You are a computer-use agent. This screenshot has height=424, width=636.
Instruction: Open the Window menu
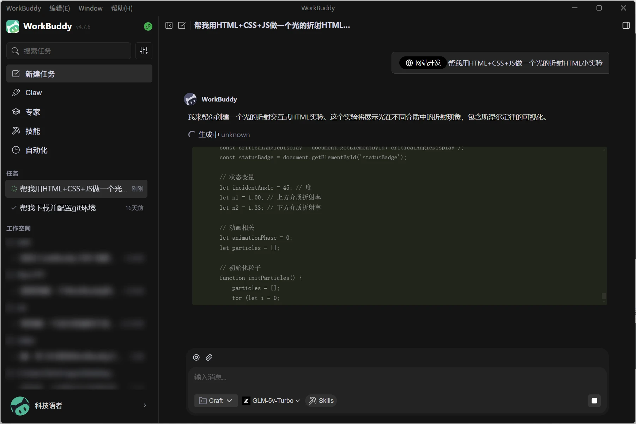point(90,8)
